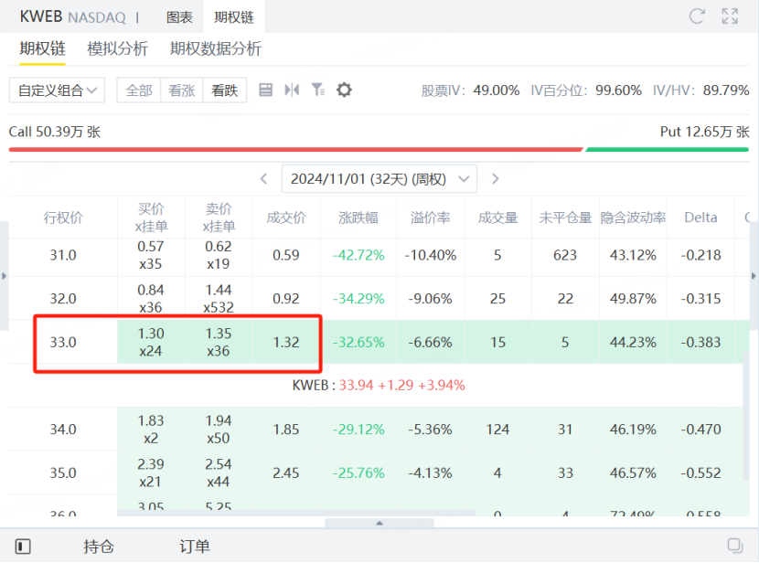
Task: Switch to the 图表 tab
Action: point(179,17)
